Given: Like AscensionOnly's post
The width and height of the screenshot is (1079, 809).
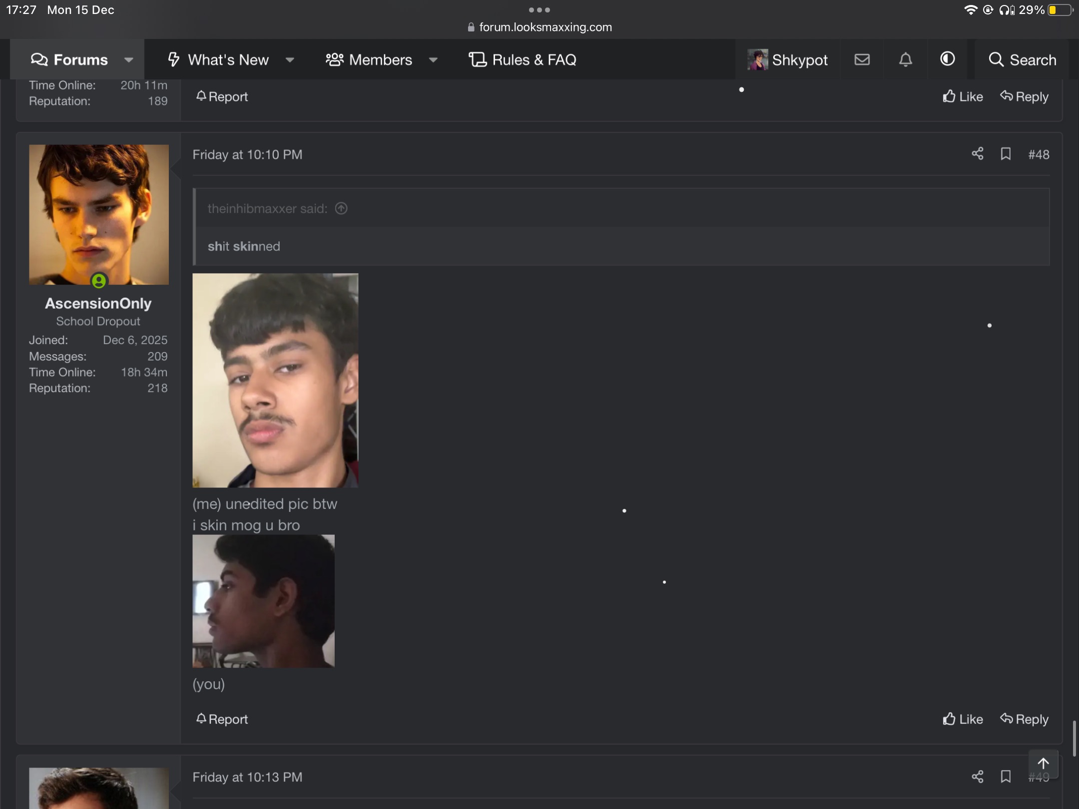Looking at the screenshot, I should pos(963,719).
